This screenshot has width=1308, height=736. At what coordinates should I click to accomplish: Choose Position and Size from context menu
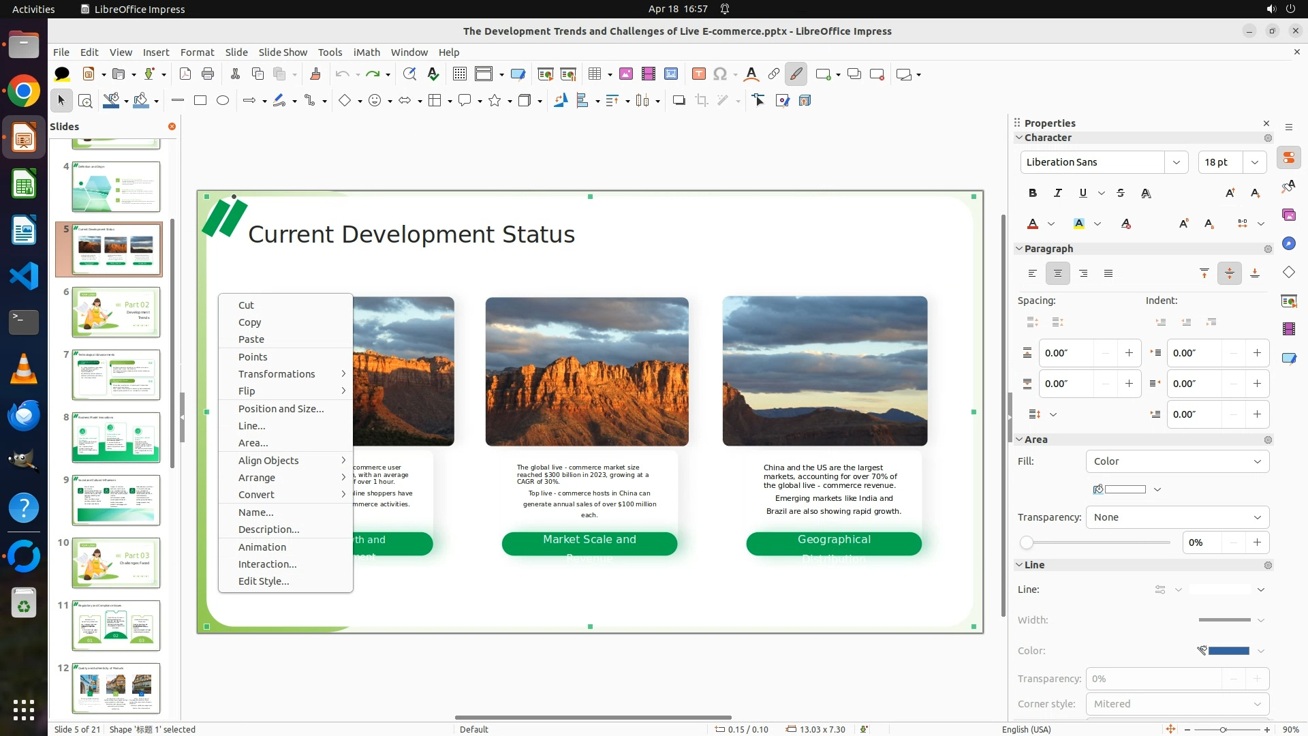pos(281,409)
